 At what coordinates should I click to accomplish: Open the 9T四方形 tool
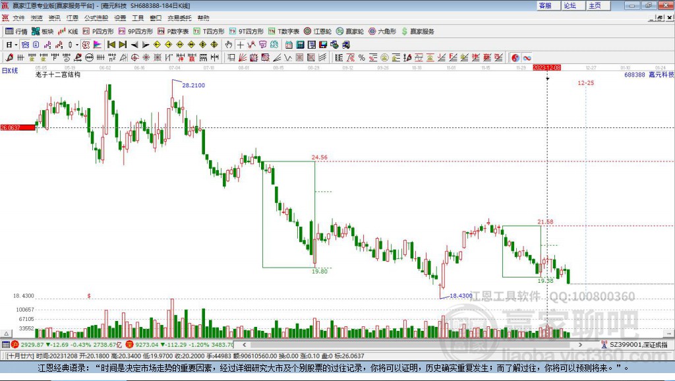(x=247, y=32)
